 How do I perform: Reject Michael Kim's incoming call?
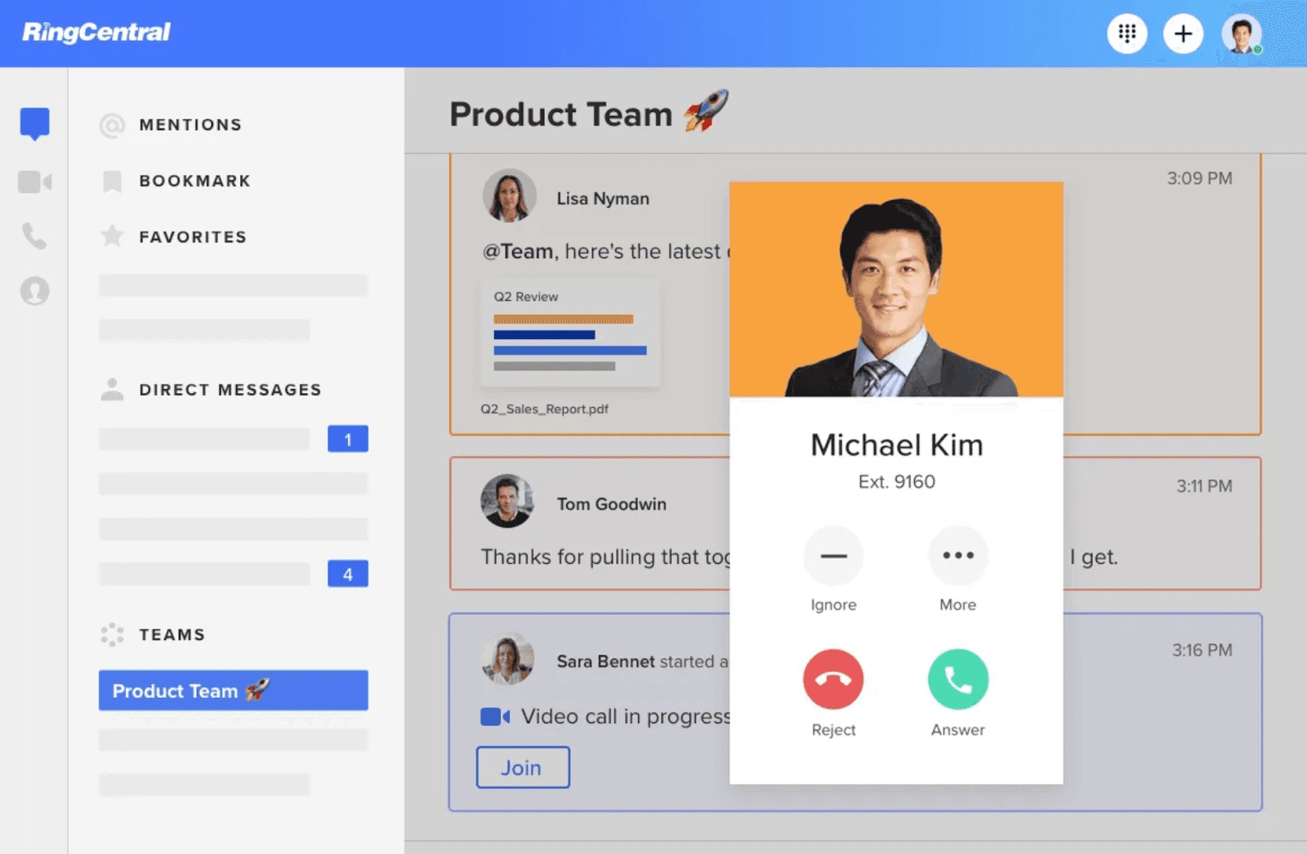[833, 679]
